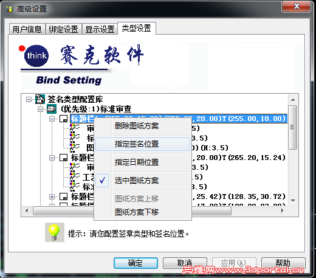Close the 高级设置 dialog
Viewport: 316px width, 278px height.
click(x=297, y=6)
